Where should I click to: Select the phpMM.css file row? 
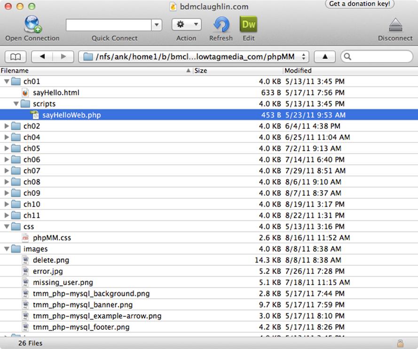(209, 238)
